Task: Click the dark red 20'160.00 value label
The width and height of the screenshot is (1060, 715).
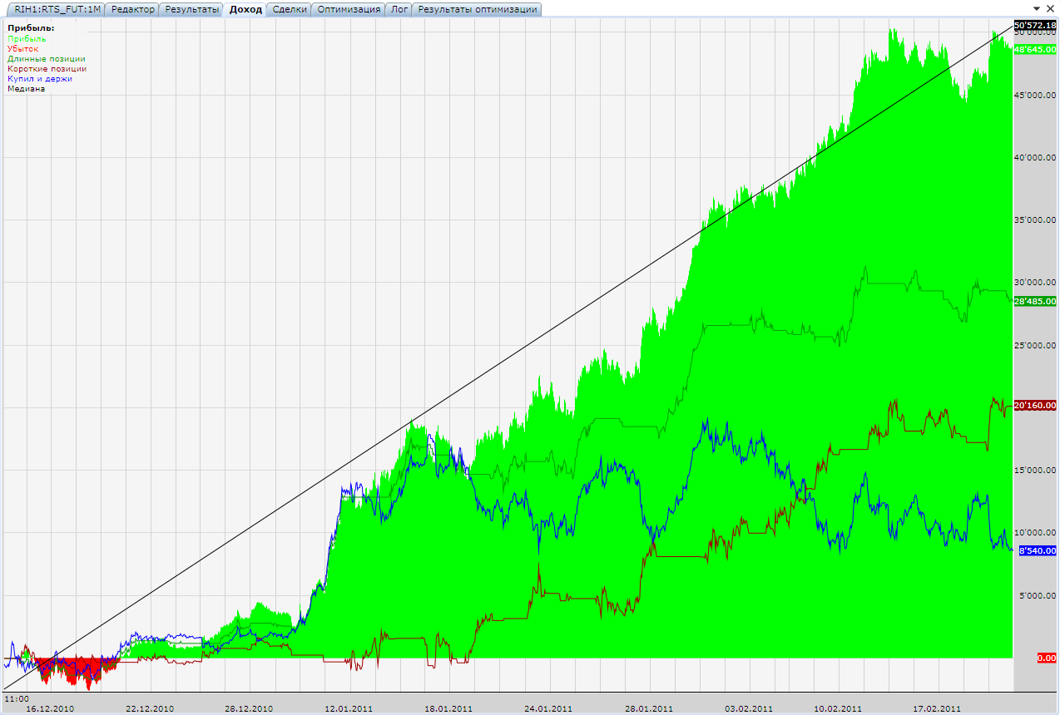Action: (1035, 406)
